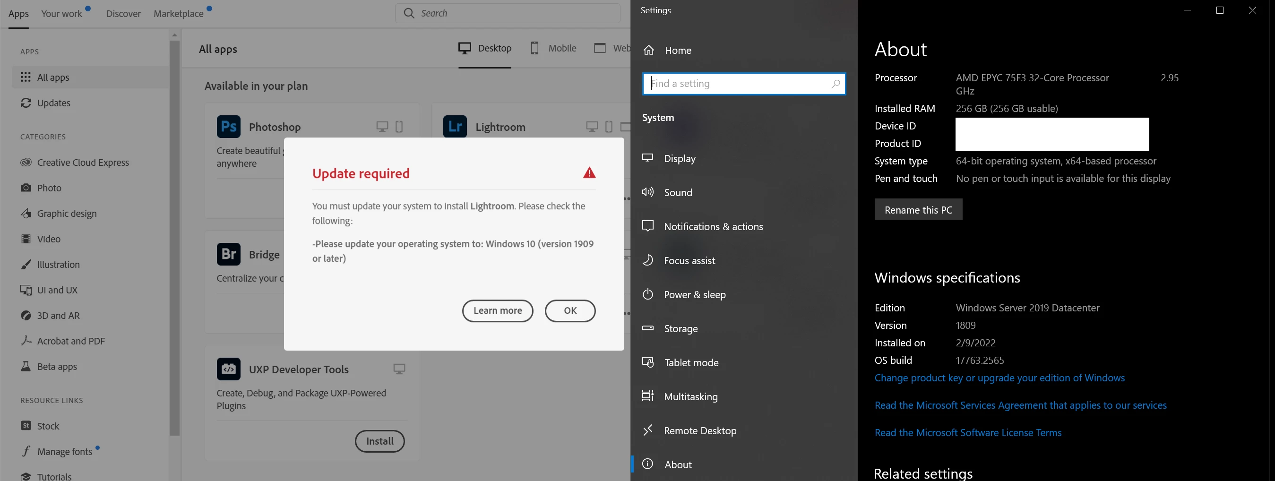This screenshot has height=481, width=1275.
Task: Click the 256 GB installed RAM value
Action: [1007, 108]
